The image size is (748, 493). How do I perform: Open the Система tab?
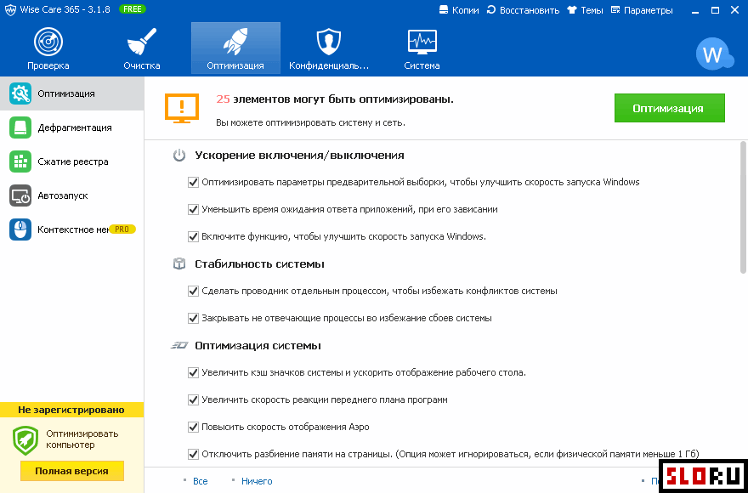pos(422,48)
